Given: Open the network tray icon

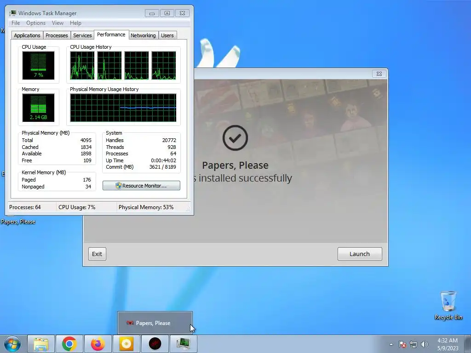Looking at the screenshot, I should pyautogui.click(x=414, y=344).
